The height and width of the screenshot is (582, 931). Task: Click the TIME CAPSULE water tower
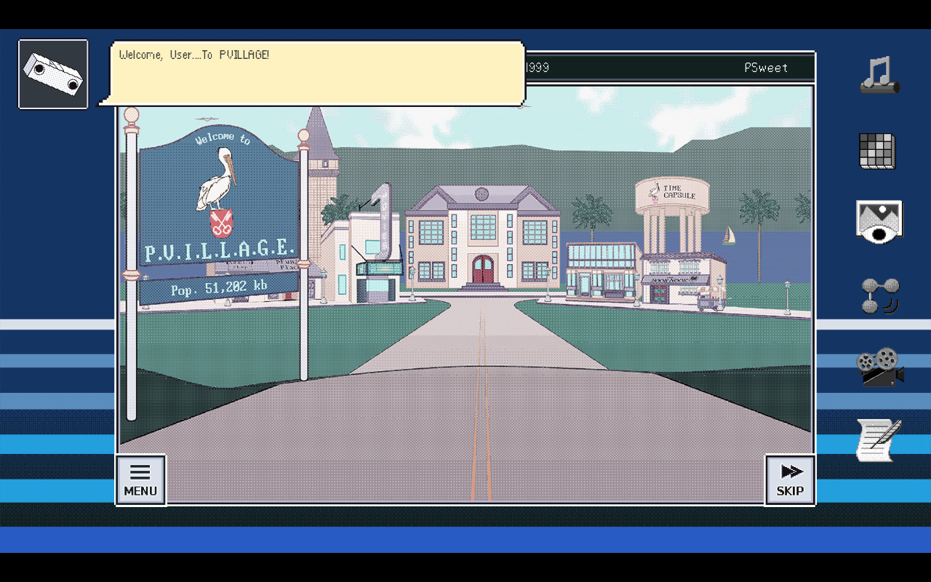pos(673,193)
